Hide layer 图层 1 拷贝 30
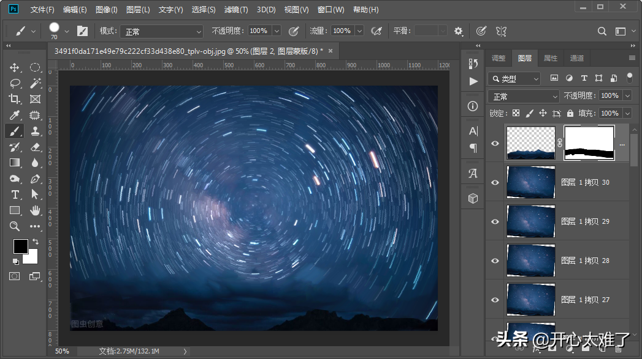This screenshot has height=359, width=642. (x=495, y=183)
